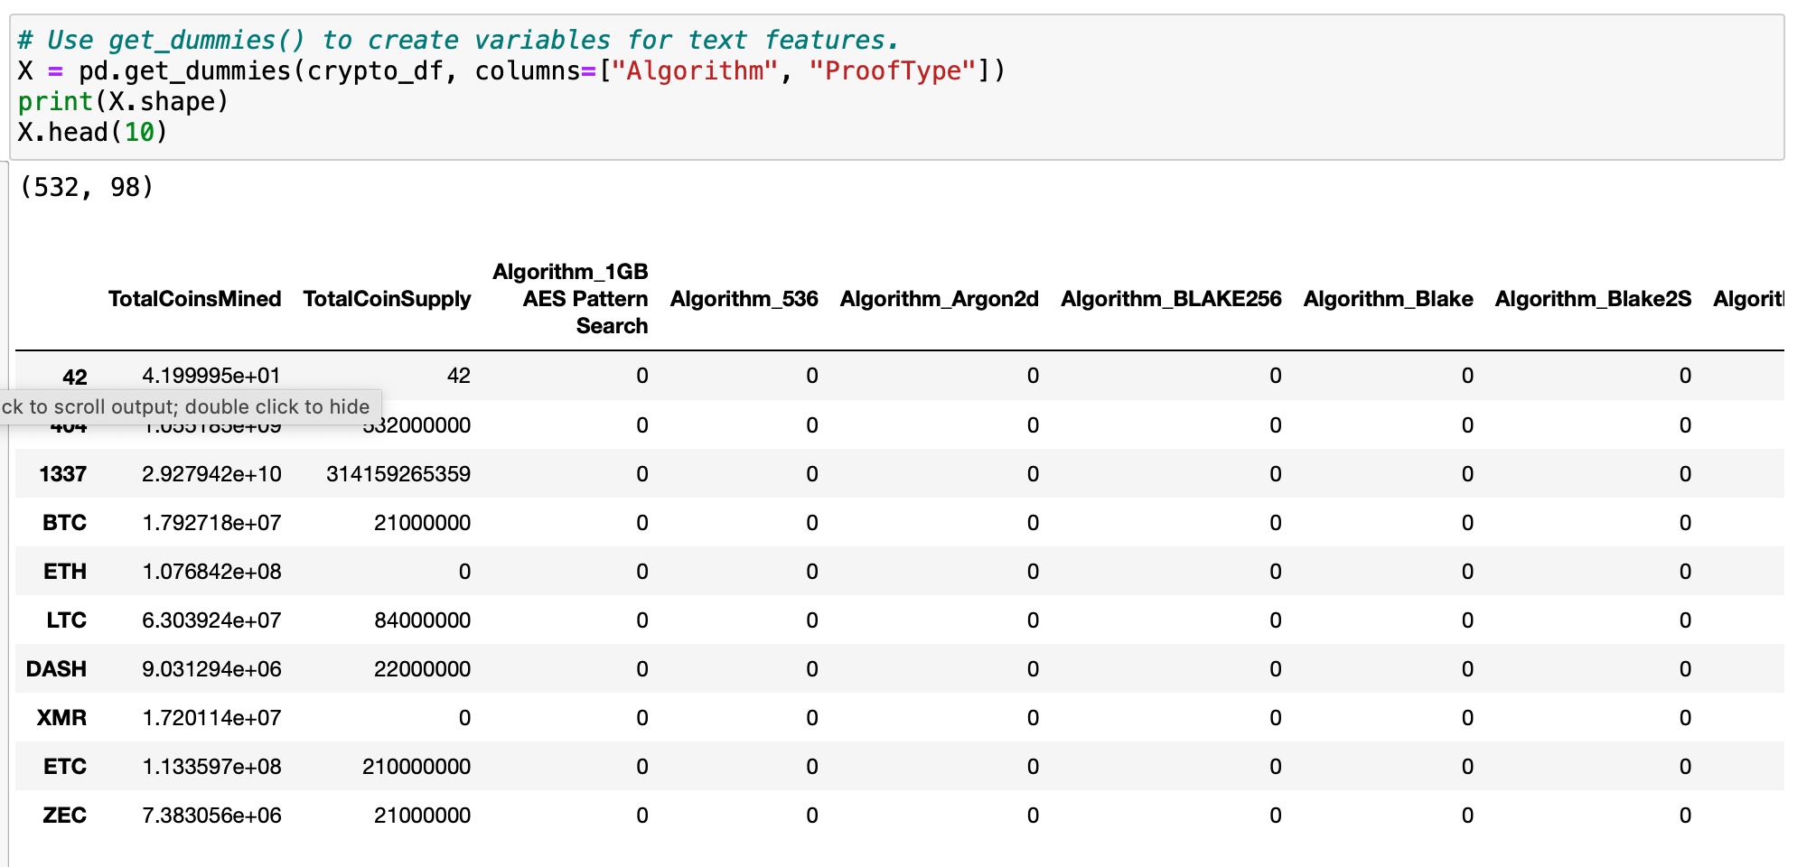This screenshot has width=1816, height=867.
Task: Click the 314159265359 supply value cell
Action: [x=398, y=474]
